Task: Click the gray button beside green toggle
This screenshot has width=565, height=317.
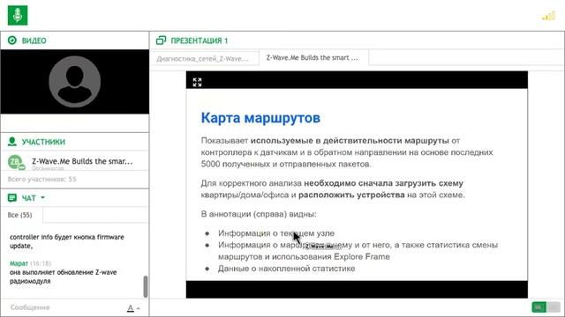Action: point(554,307)
